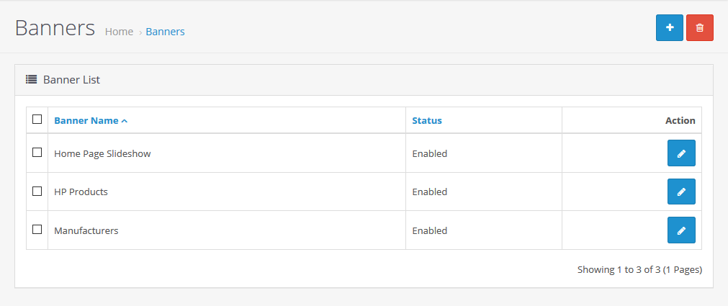Click the pencil icon in the Manufacturers row

point(681,230)
